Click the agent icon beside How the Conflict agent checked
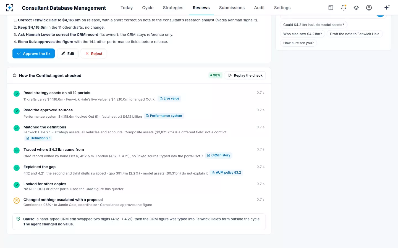This screenshot has height=248, width=398. coord(15,75)
